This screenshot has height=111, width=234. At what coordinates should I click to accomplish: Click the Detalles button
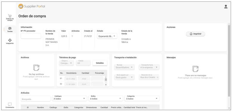(100, 63)
